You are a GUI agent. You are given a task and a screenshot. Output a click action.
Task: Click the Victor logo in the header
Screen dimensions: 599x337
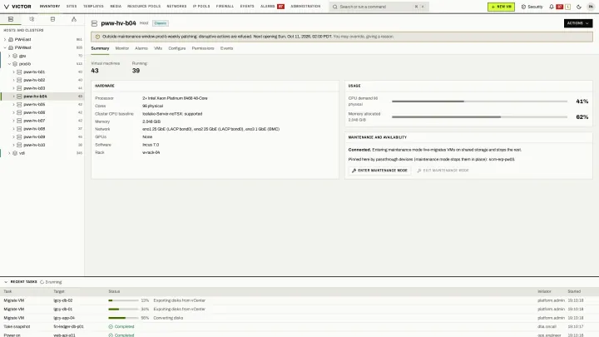[x=17, y=7]
